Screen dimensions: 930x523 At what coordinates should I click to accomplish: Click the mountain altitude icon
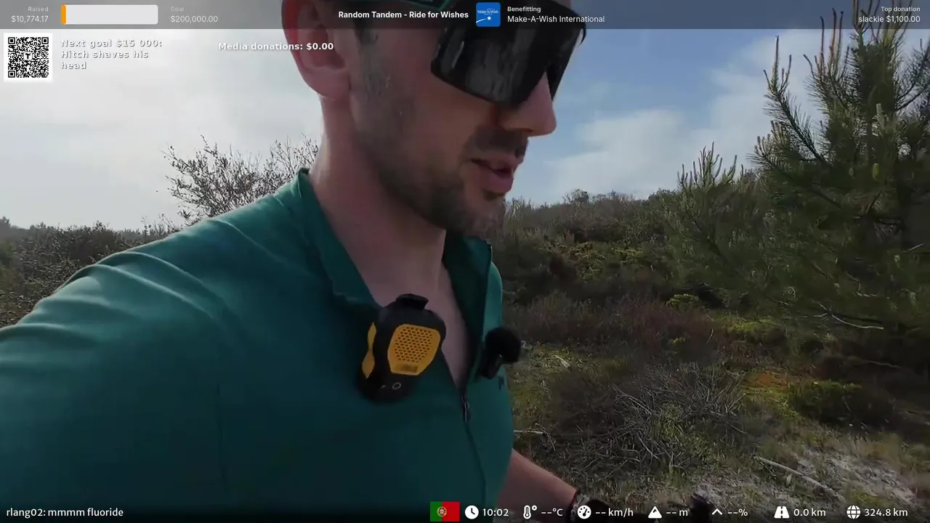(x=655, y=512)
